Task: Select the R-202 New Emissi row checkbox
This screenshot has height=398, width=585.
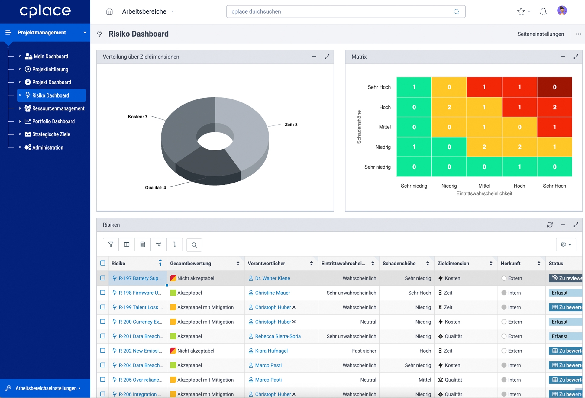Action: point(103,351)
